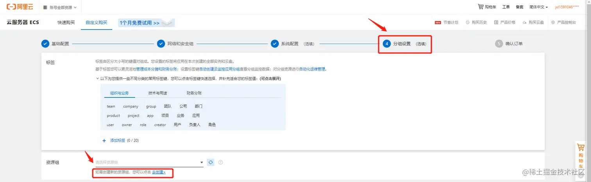
Task: Open 自动化运维管理 link
Action: click(312, 69)
